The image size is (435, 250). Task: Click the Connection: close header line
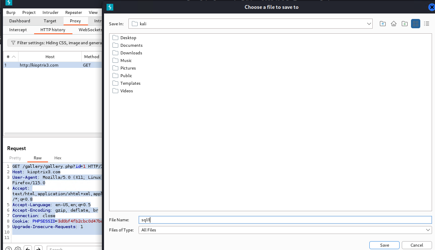[34, 216]
